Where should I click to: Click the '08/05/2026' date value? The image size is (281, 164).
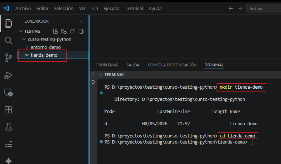[x=155, y=123]
